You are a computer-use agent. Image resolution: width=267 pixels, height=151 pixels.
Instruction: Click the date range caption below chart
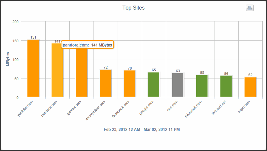pos(142,130)
